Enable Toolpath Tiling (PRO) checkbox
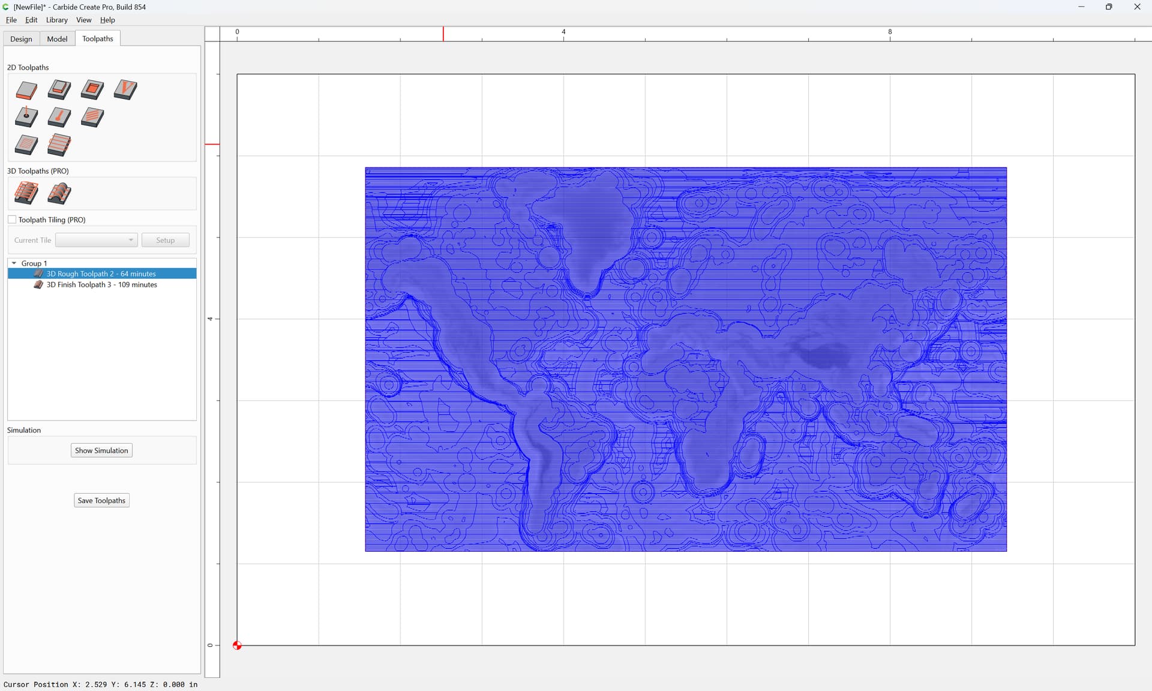This screenshot has width=1152, height=691. point(12,220)
